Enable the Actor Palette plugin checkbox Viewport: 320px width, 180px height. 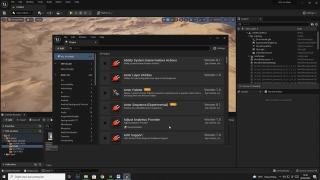coord(105,93)
